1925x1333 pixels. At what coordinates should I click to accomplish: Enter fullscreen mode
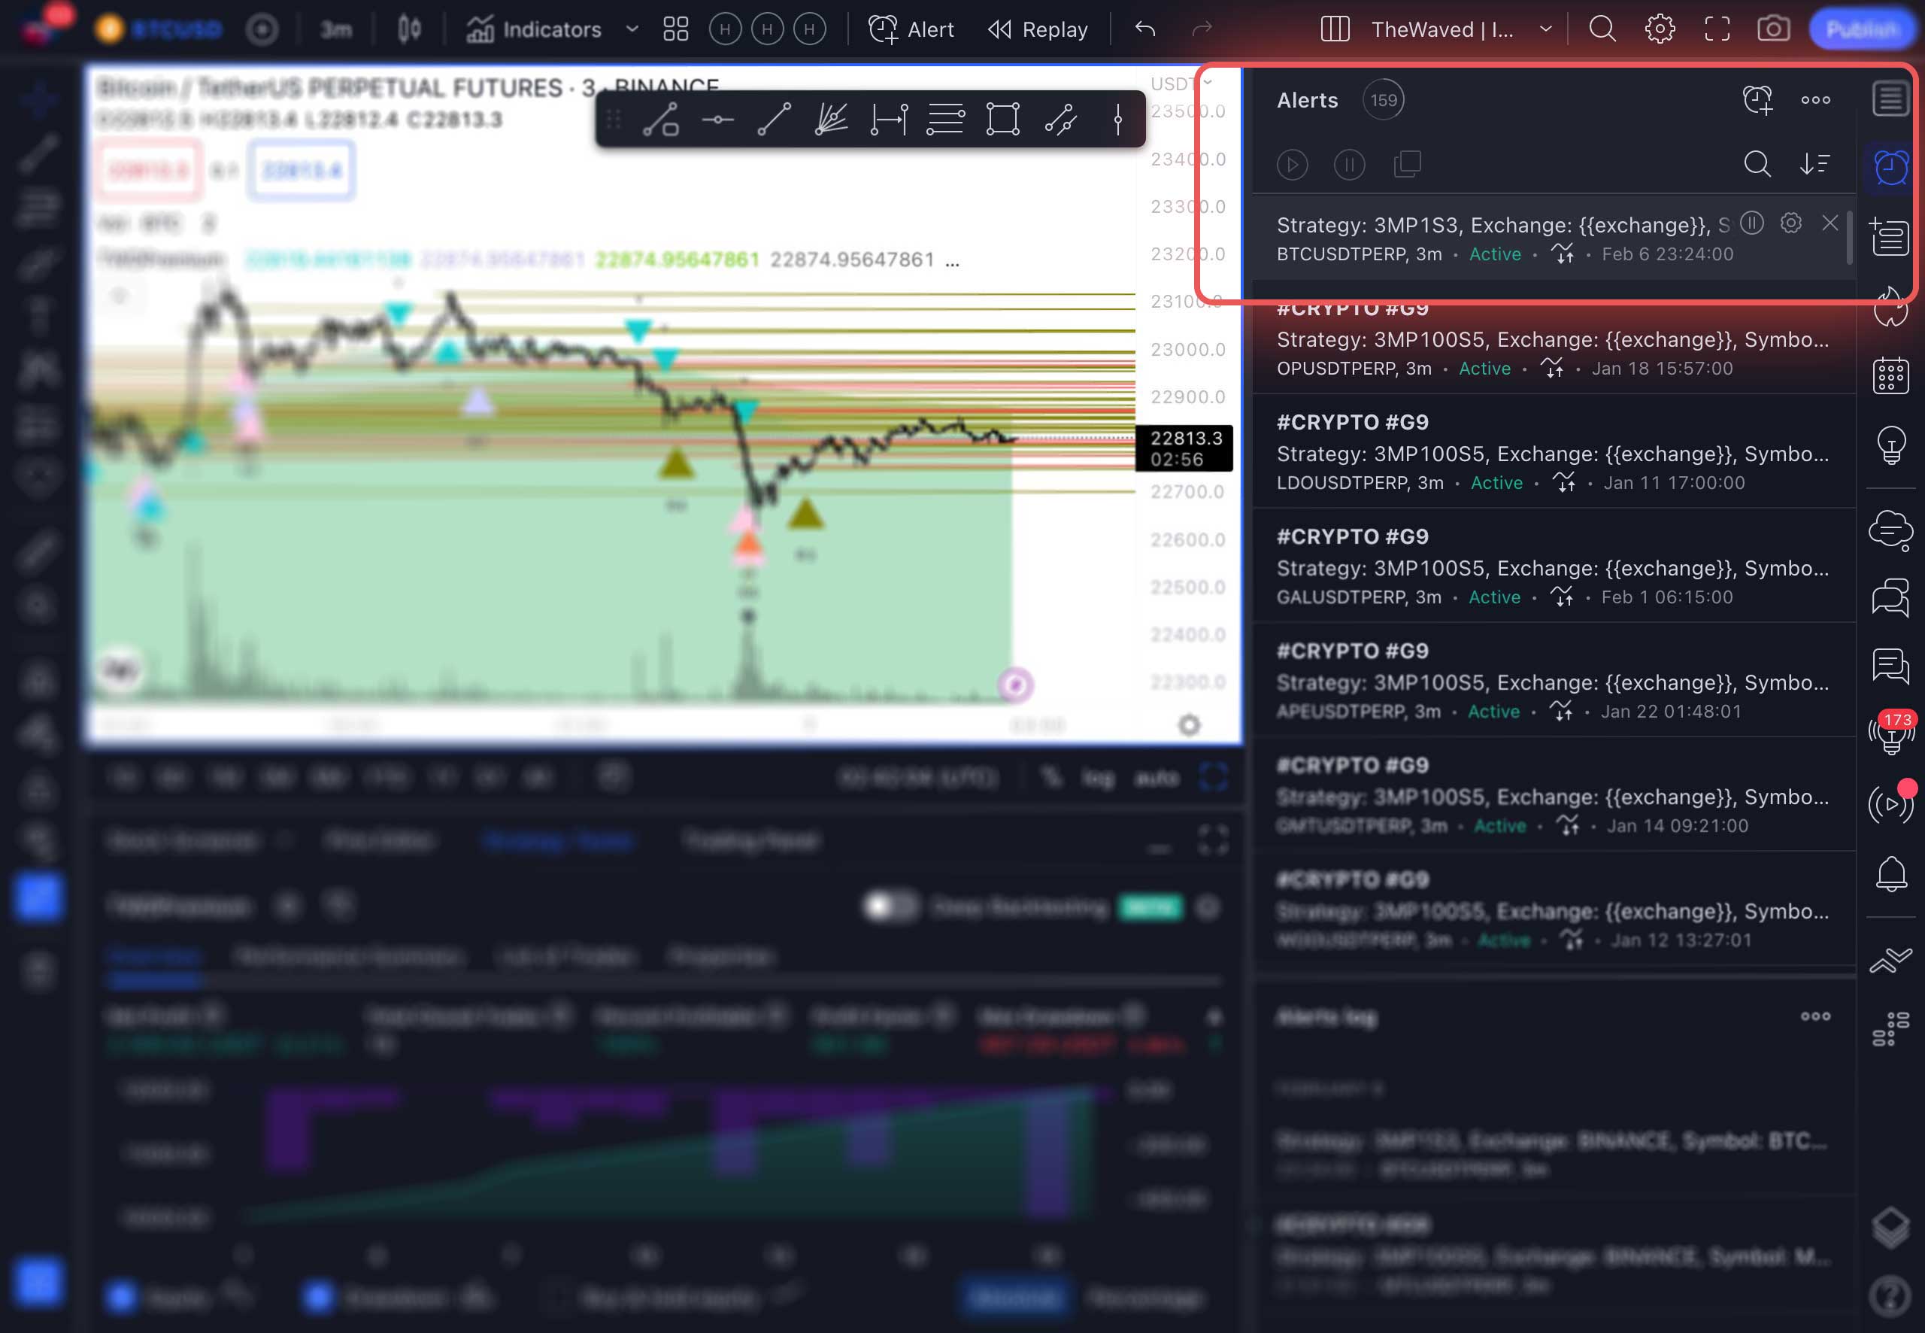1717,30
